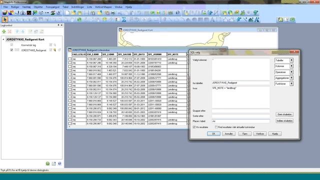Check the row box dated 09-10-1963

pos(70,116)
